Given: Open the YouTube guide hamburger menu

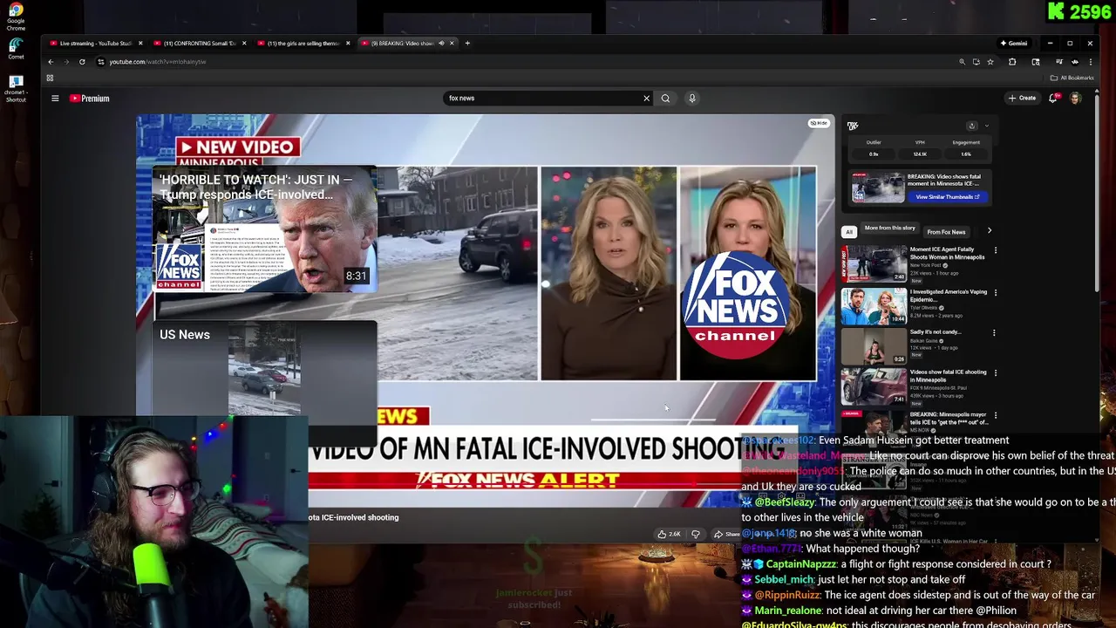Looking at the screenshot, I should tap(55, 99).
